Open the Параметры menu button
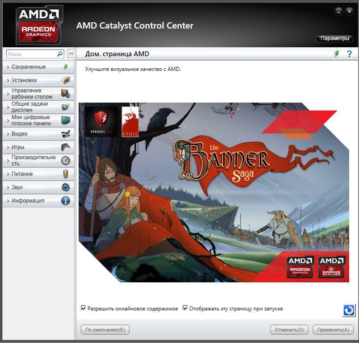359x343 pixels. click(x=335, y=38)
